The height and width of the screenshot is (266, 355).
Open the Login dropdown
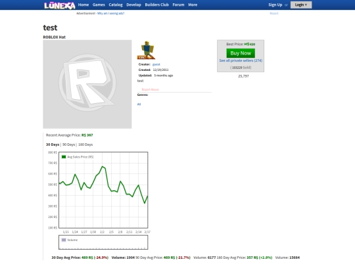pyautogui.click(x=301, y=5)
